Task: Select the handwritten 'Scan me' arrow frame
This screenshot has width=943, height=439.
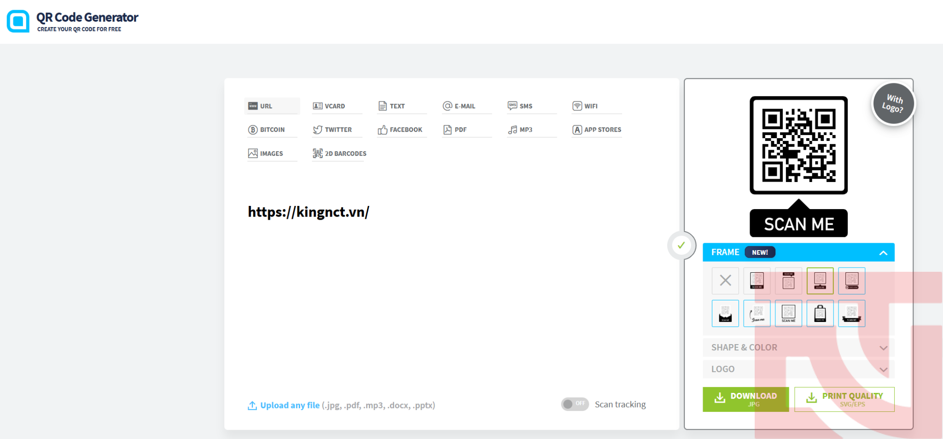Action: click(x=757, y=313)
